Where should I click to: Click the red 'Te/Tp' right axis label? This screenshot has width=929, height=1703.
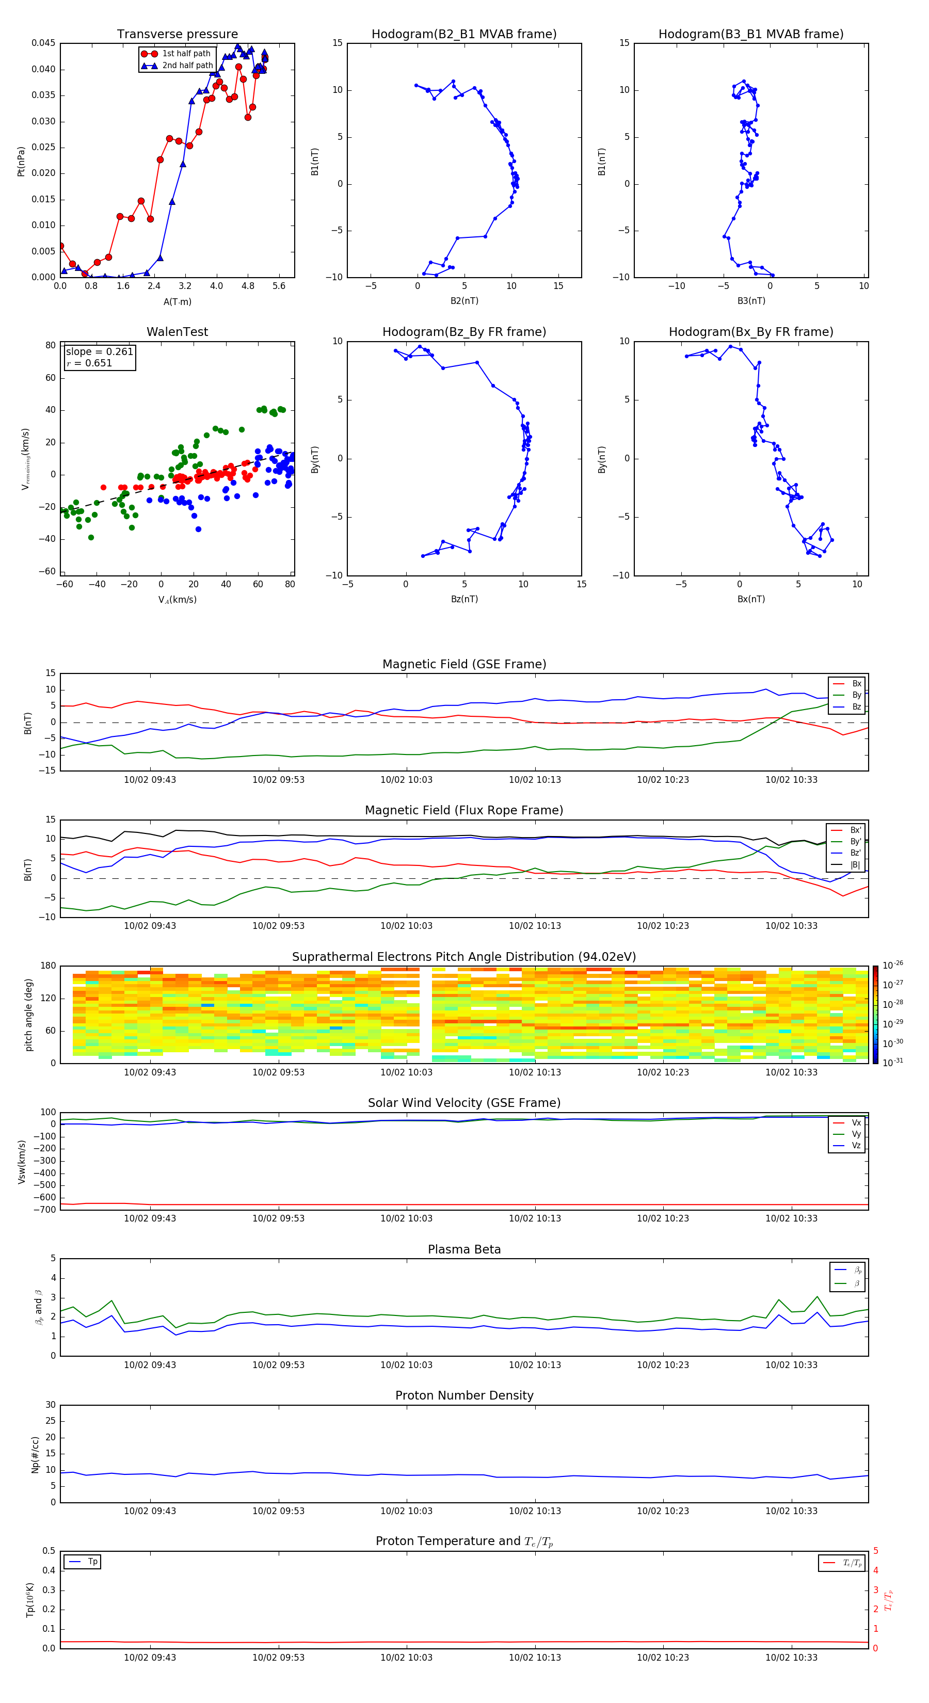point(889,1600)
